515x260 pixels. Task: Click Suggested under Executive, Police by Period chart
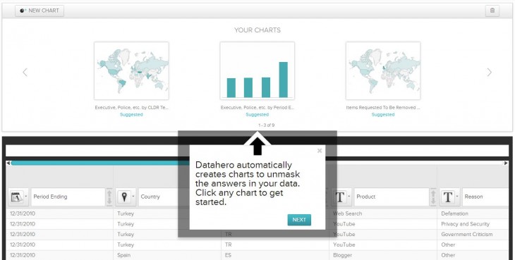point(257,114)
